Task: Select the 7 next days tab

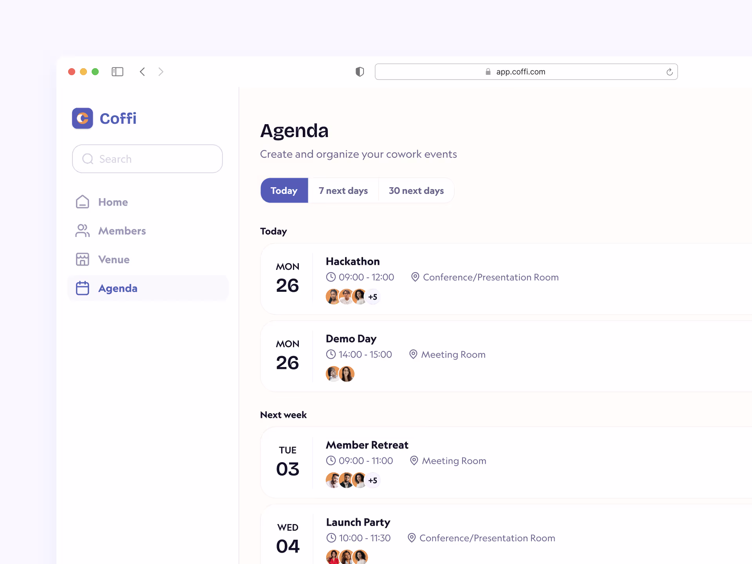Action: 343,191
